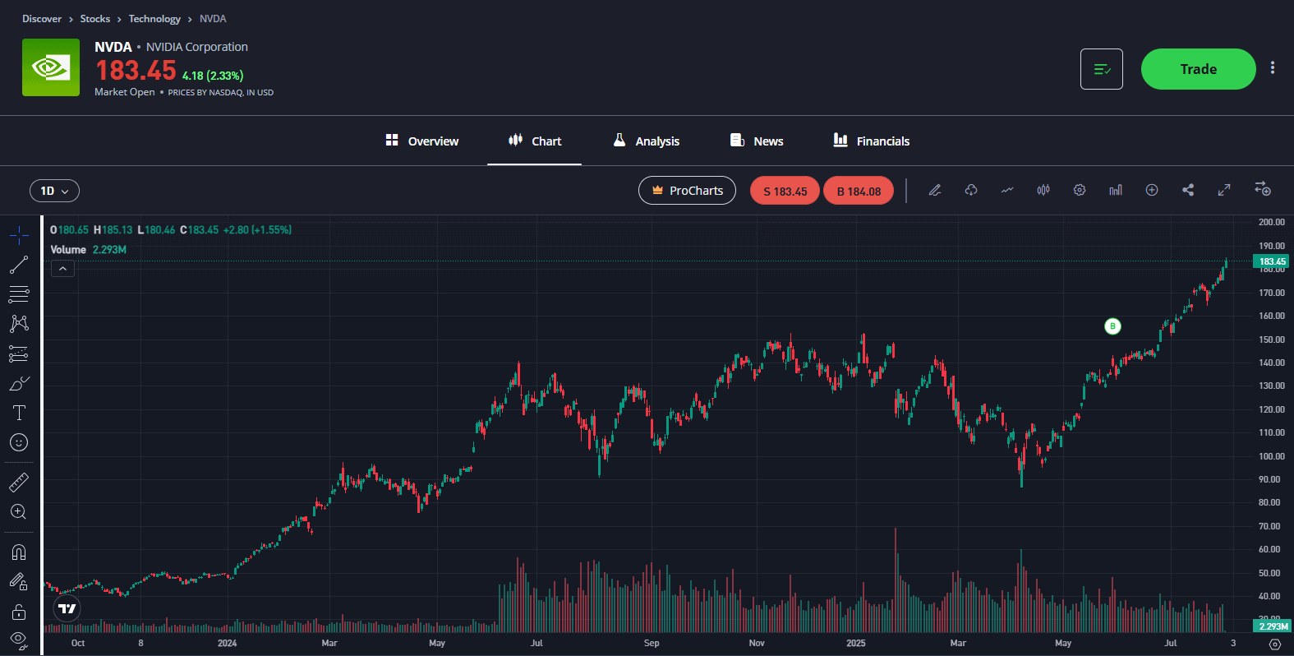
Task: Select the Chart tab
Action: click(535, 141)
